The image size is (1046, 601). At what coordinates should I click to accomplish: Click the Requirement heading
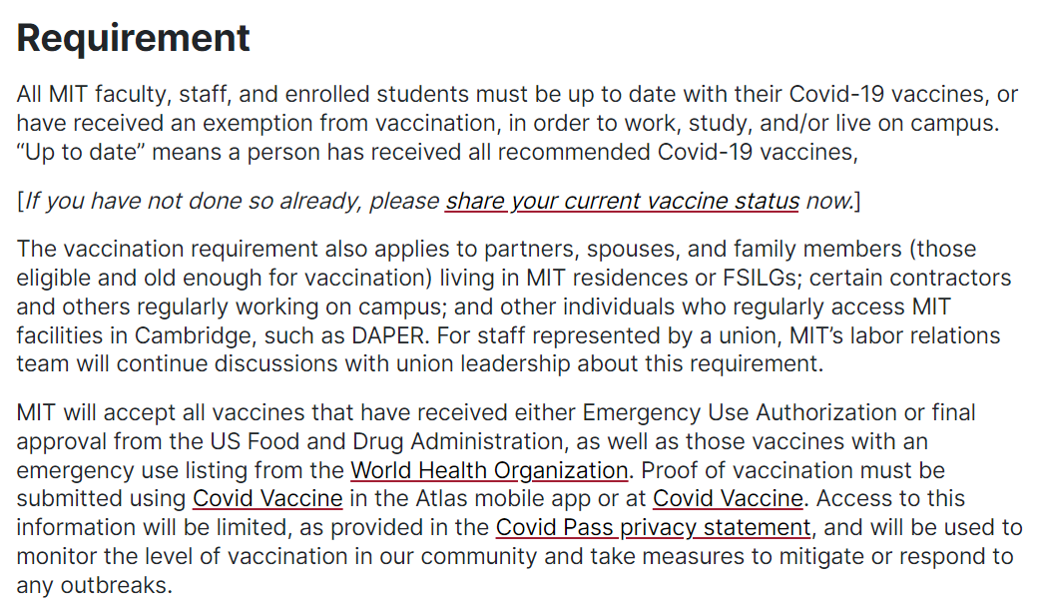(x=134, y=37)
